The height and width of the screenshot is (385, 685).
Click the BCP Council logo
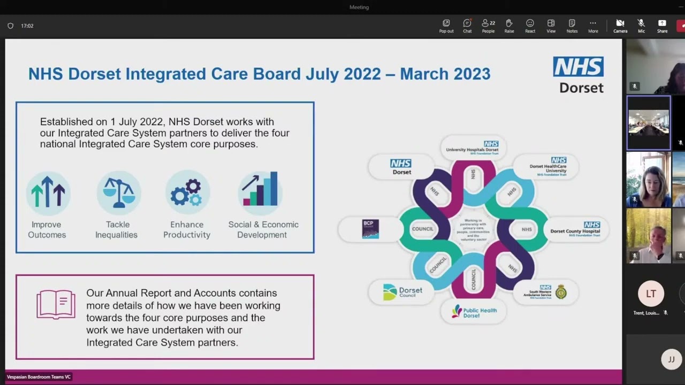[370, 229]
